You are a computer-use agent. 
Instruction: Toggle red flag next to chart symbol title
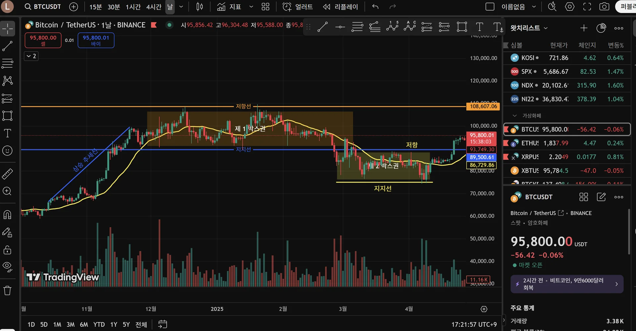tap(154, 25)
